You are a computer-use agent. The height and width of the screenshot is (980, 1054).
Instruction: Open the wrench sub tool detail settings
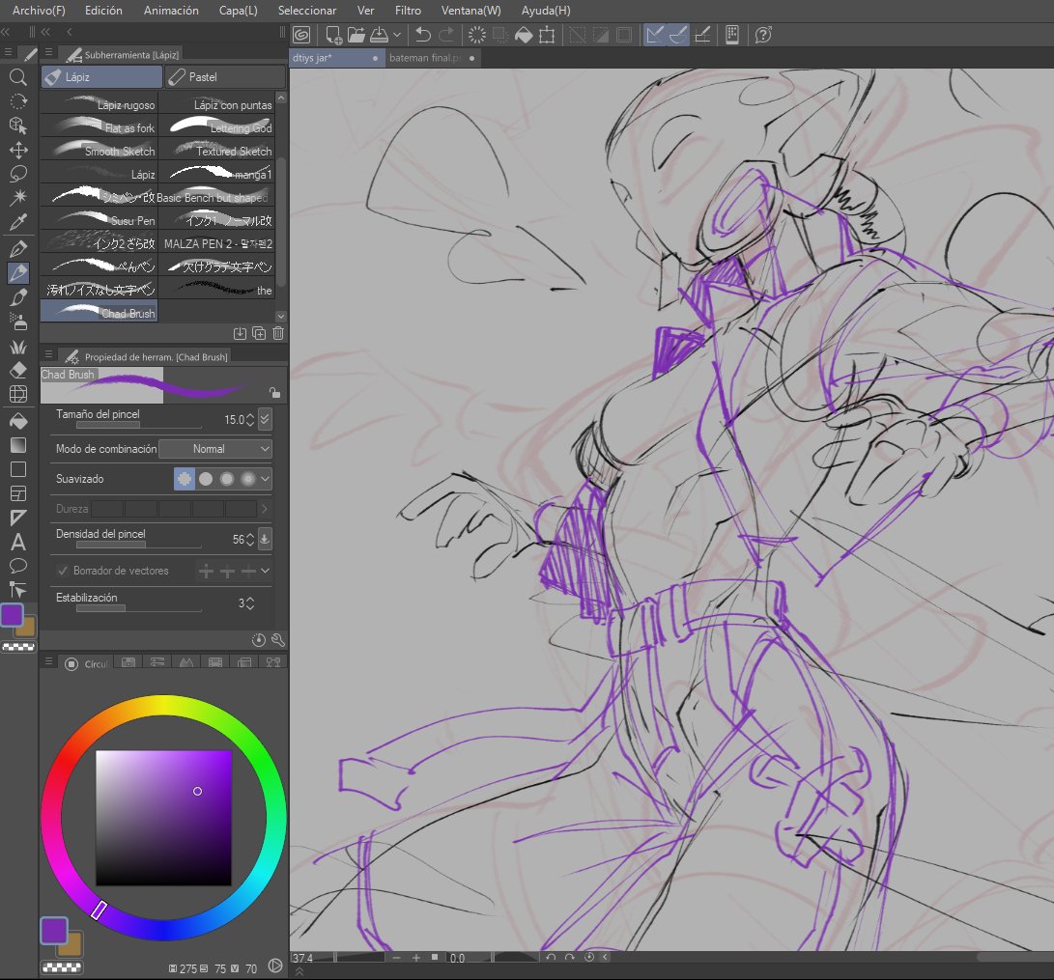pyautogui.click(x=278, y=640)
